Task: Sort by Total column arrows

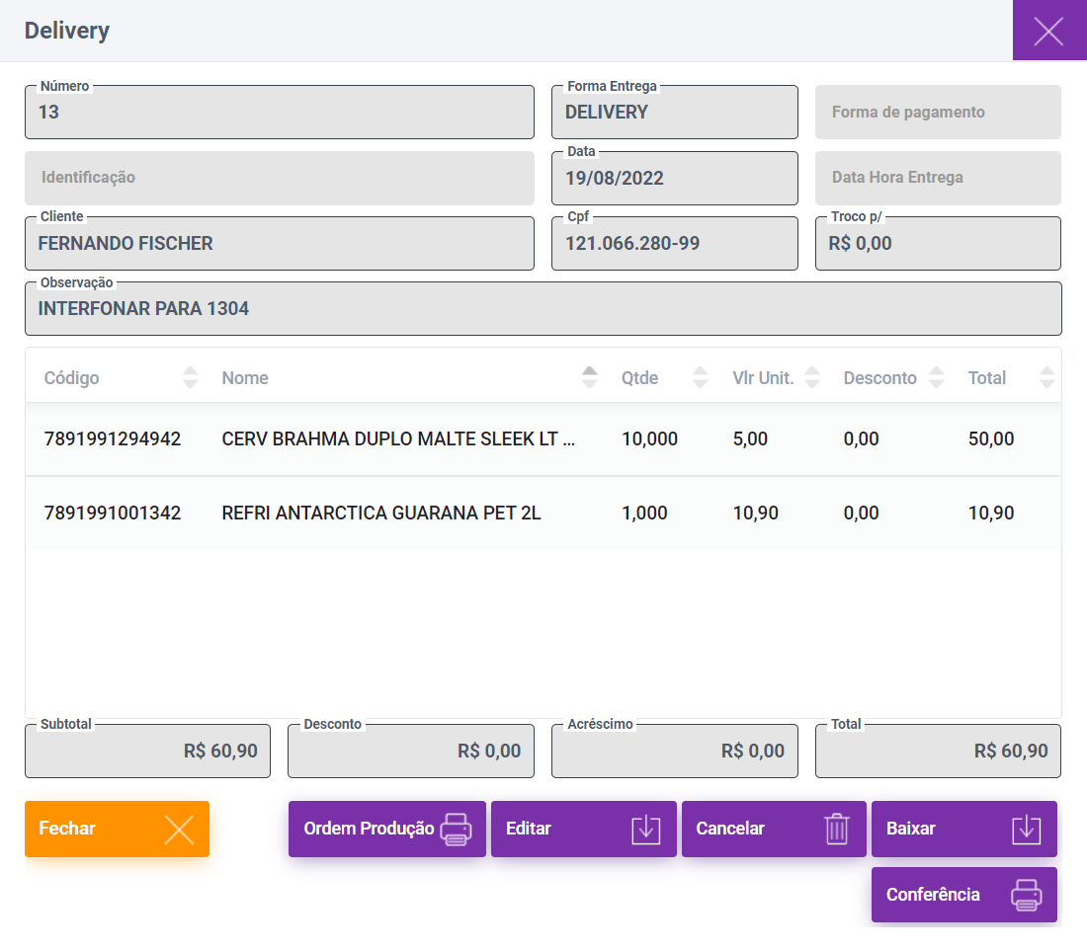Action: click(1046, 377)
